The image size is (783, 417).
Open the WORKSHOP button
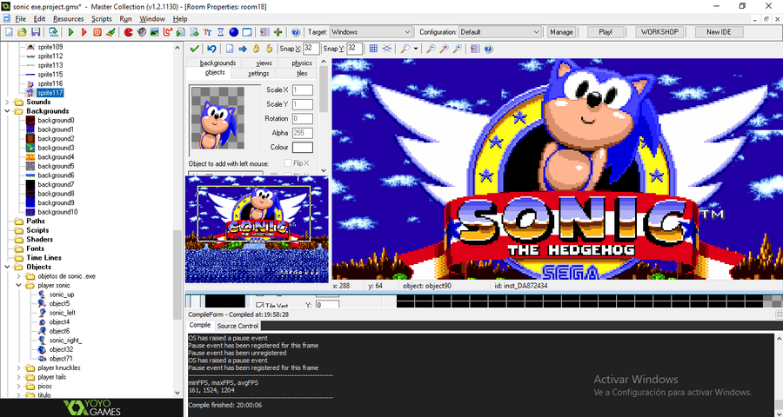[x=659, y=32]
